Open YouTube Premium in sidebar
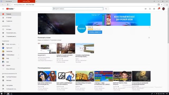The height and width of the screenshot is (95, 169). pyautogui.click(x=11, y=77)
